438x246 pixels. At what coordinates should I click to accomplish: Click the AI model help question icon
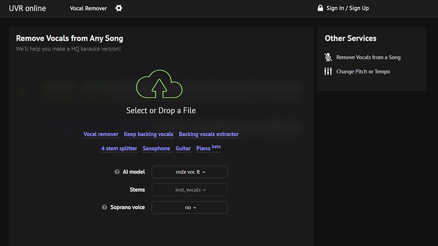click(117, 172)
